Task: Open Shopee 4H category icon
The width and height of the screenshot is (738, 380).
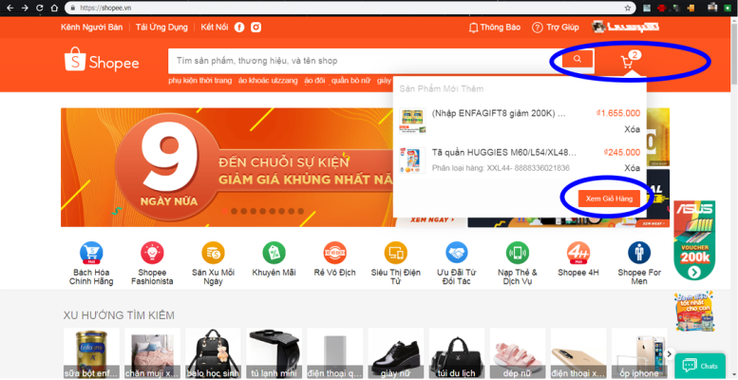Action: pyautogui.click(x=578, y=253)
